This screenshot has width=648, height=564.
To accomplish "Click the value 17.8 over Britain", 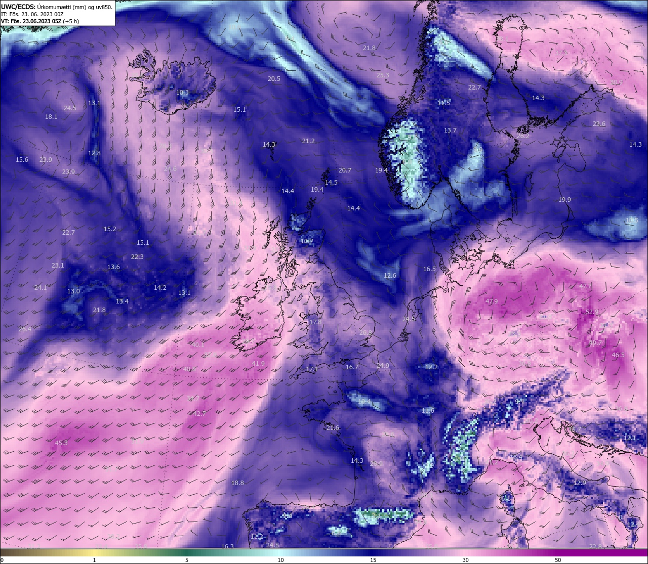I will click(315, 322).
